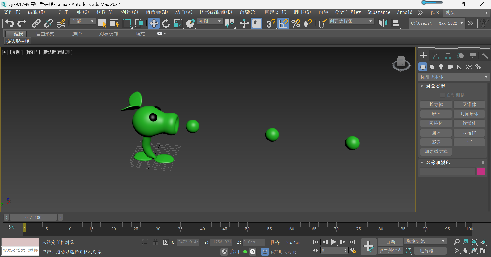Screen dimensions: 491x257
Task: Select the Space Warps creation category
Action: click(x=469, y=67)
